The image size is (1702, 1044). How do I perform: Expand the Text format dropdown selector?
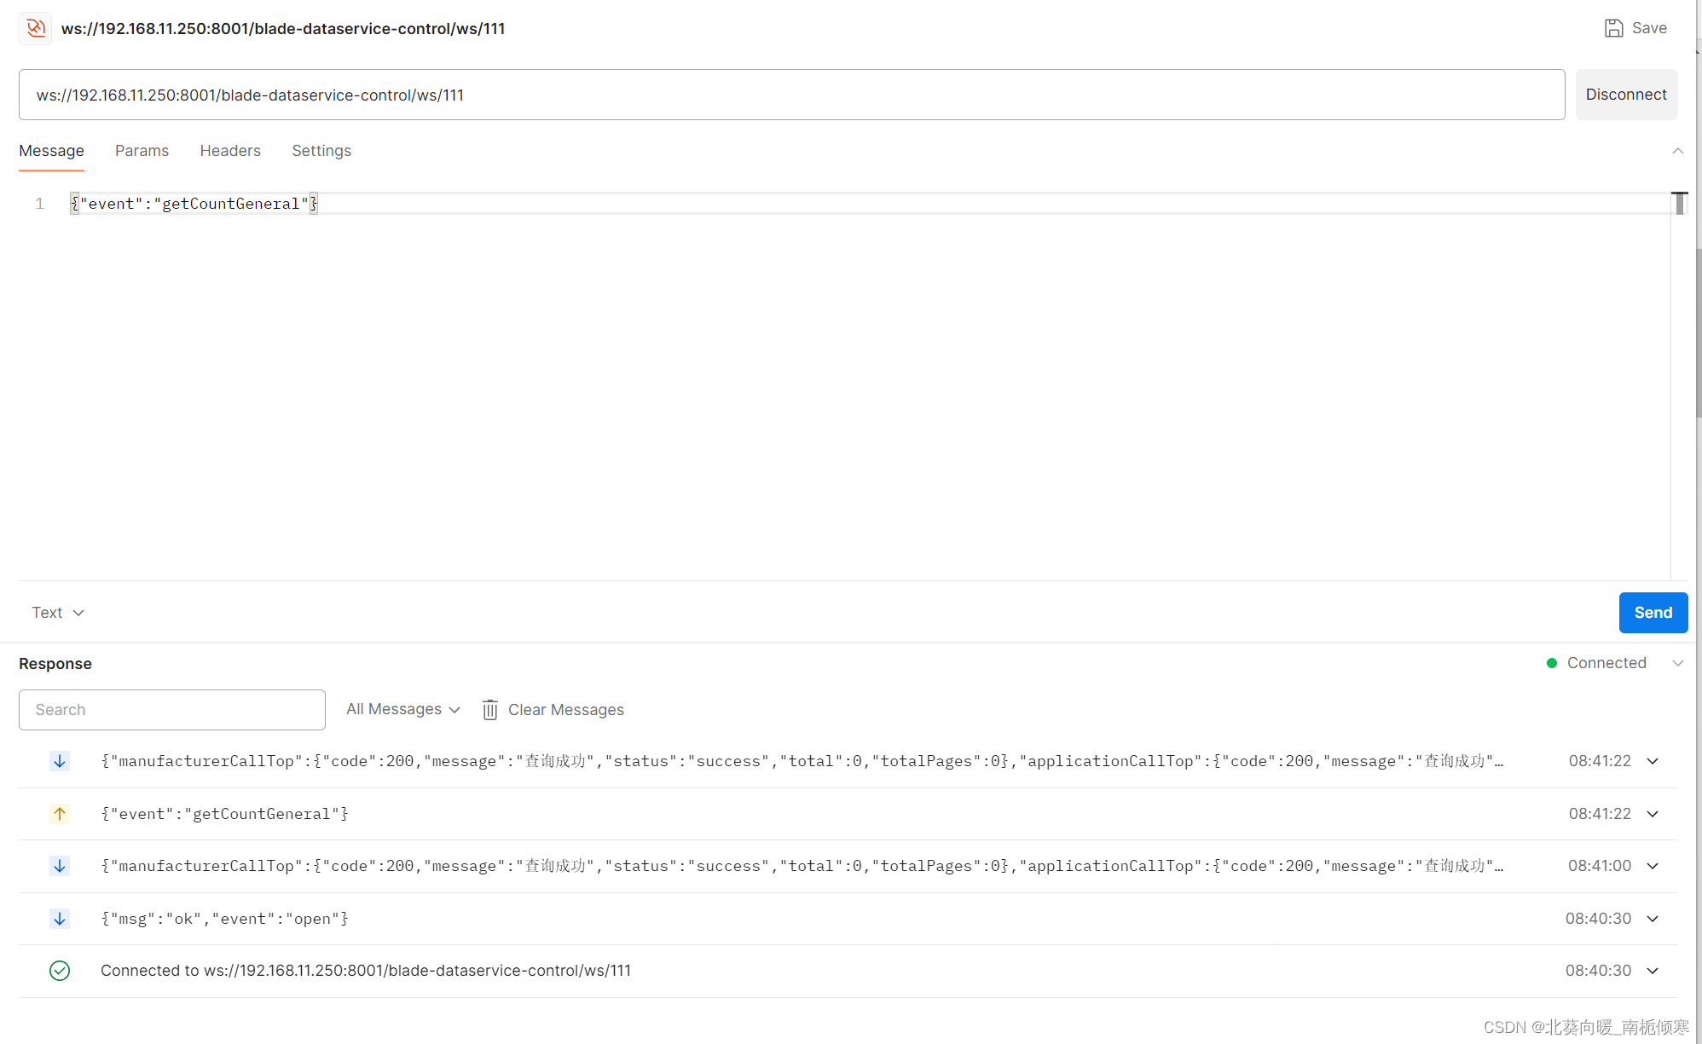click(57, 613)
